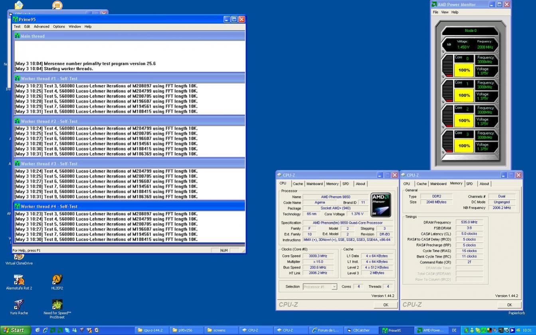Screen dimensions: 536x335
Task: Select the About tab in right CPU-Z
Action: click(x=484, y=184)
